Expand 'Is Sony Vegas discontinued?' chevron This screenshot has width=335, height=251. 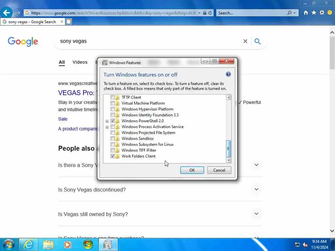(x=256, y=189)
